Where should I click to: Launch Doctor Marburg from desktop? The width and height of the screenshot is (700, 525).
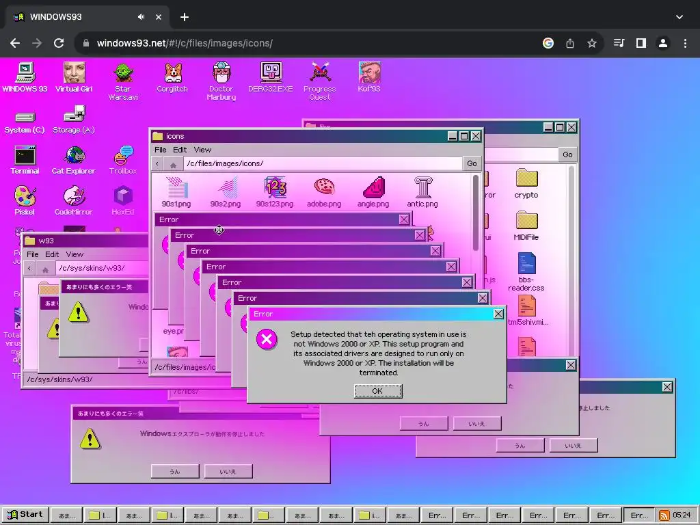(x=221, y=82)
